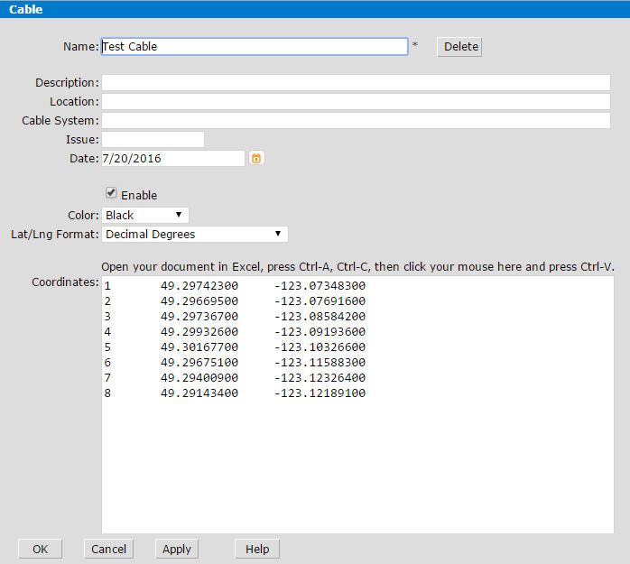Image resolution: width=630 pixels, height=564 pixels.
Task: Click coordinate row 1 latitude 49.29742300
Action: pos(199,286)
